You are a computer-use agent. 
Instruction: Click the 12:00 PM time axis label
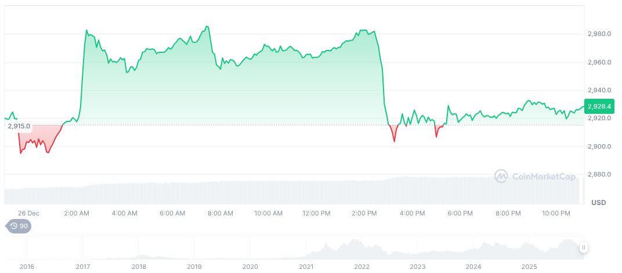(316, 213)
